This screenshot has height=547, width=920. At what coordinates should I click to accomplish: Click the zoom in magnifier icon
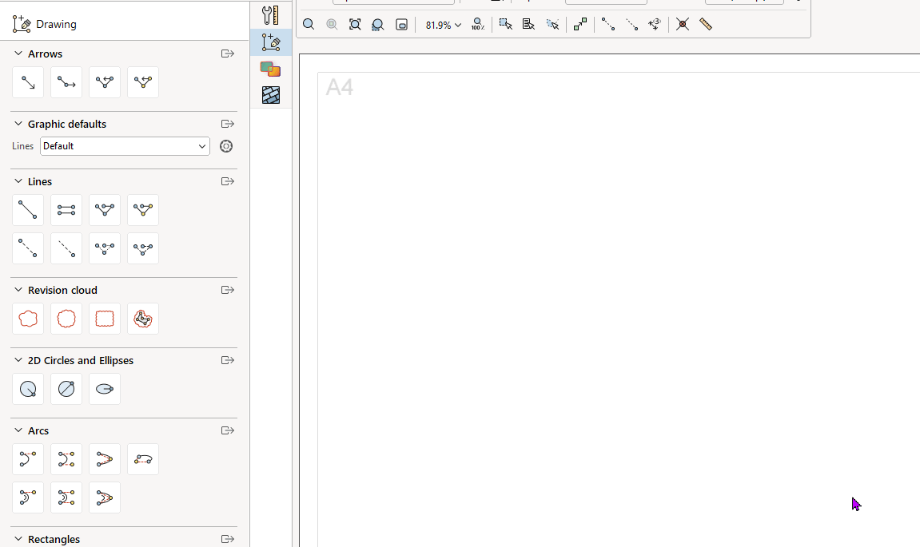click(309, 25)
